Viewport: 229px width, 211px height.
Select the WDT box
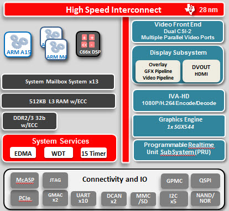(59, 153)
